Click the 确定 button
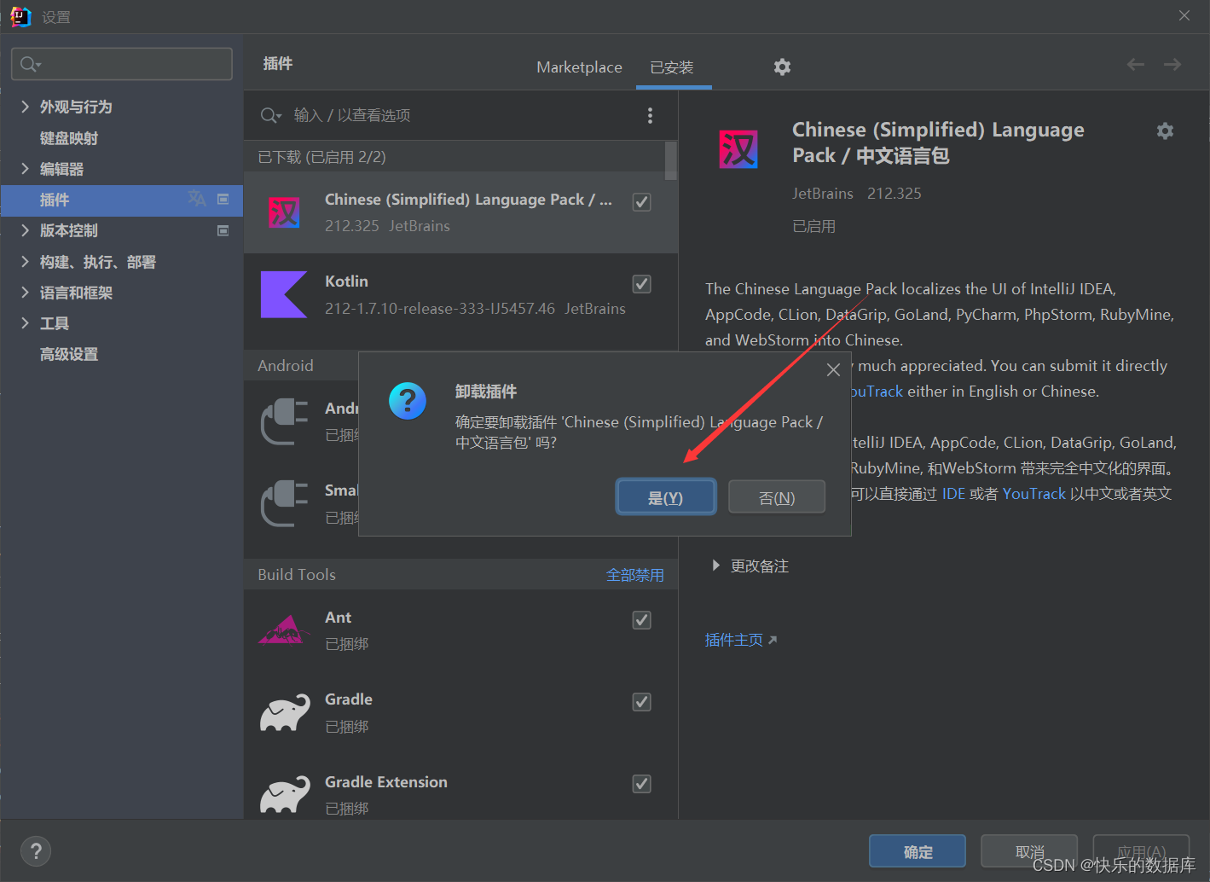1210x882 pixels. 918,851
